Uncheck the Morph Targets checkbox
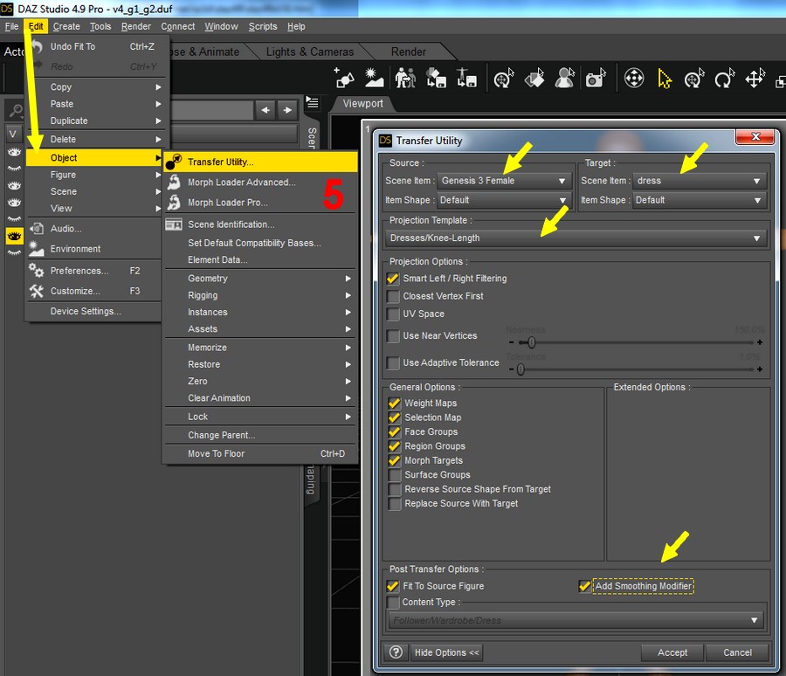This screenshot has width=786, height=676. (x=395, y=460)
